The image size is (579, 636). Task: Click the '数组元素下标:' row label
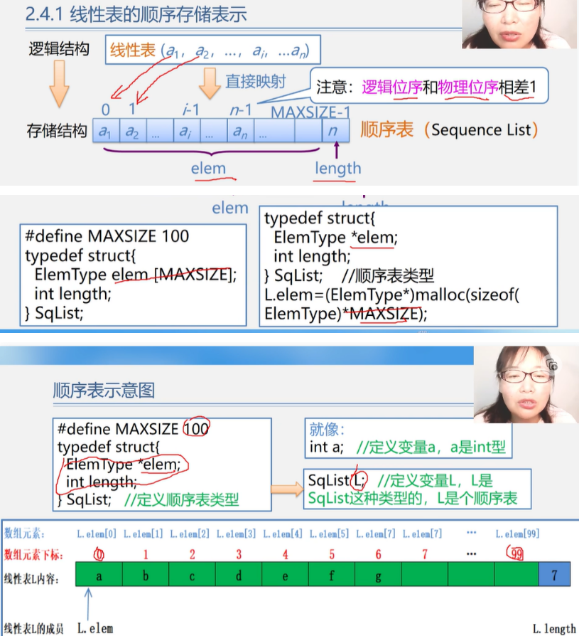(x=33, y=554)
